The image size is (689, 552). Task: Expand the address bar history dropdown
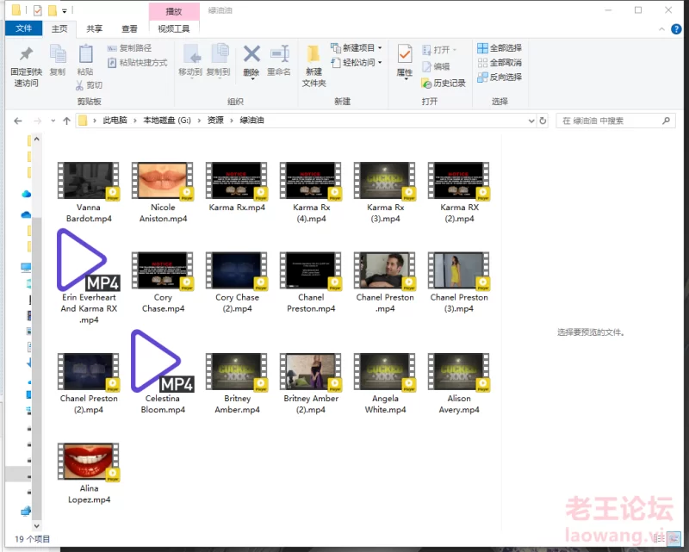click(531, 121)
